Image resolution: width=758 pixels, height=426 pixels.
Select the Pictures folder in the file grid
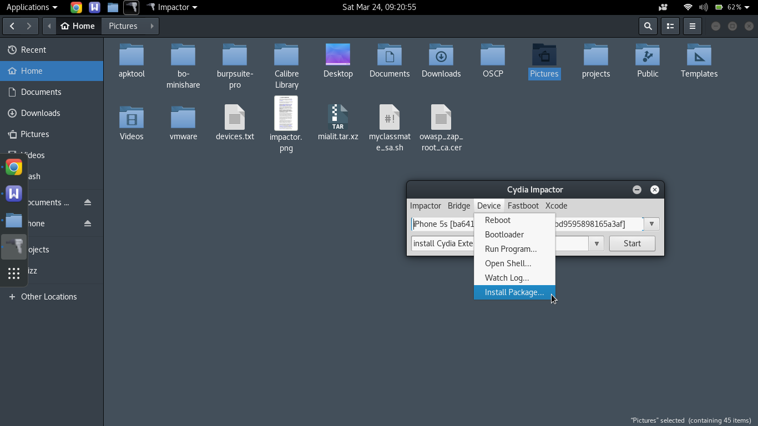(x=544, y=61)
